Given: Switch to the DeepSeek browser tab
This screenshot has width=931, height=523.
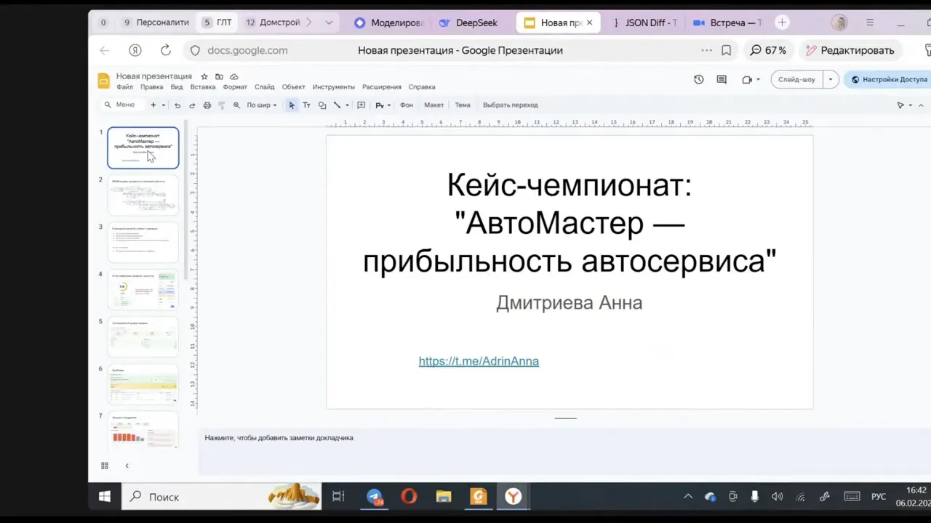Looking at the screenshot, I should [476, 23].
